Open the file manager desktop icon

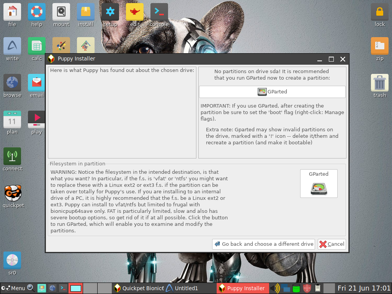[x=12, y=12]
